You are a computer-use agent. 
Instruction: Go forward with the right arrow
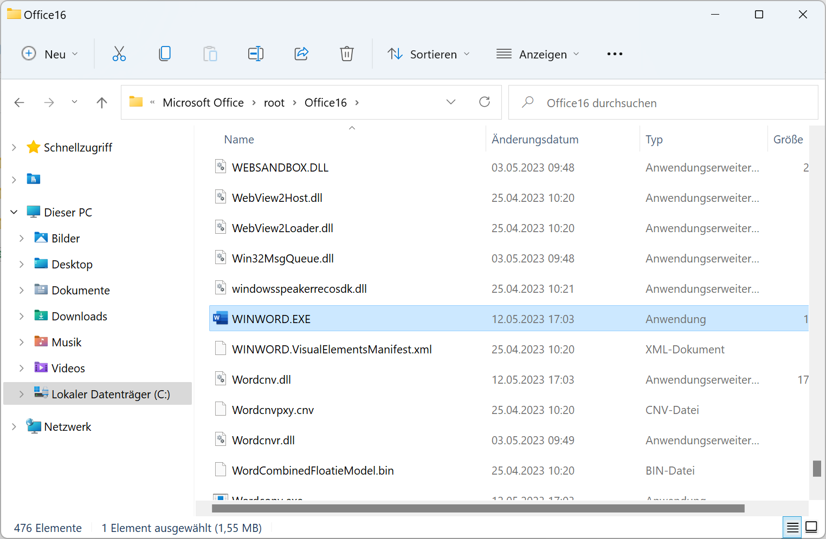pos(49,102)
